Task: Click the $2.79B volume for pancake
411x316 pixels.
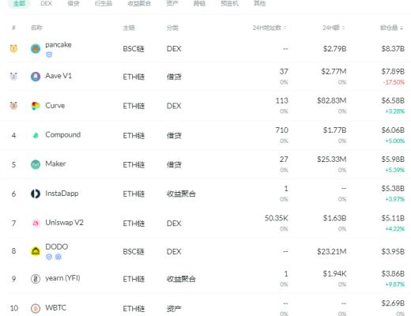Action: click(335, 49)
